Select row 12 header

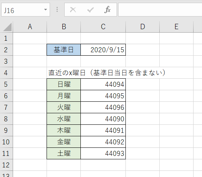pos(6,165)
